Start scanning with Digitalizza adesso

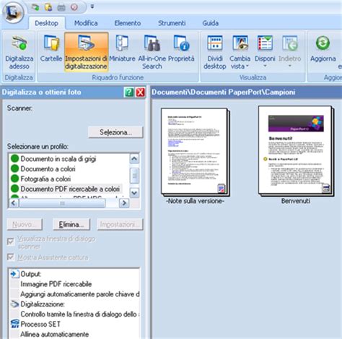click(x=19, y=52)
